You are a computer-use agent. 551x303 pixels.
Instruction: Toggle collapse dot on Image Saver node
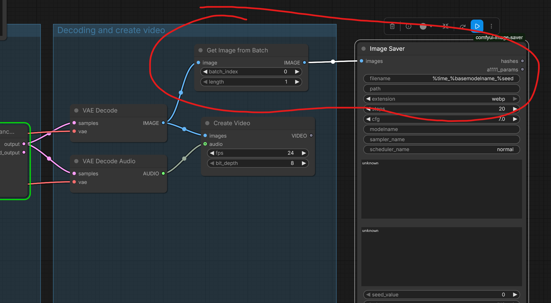coord(364,49)
